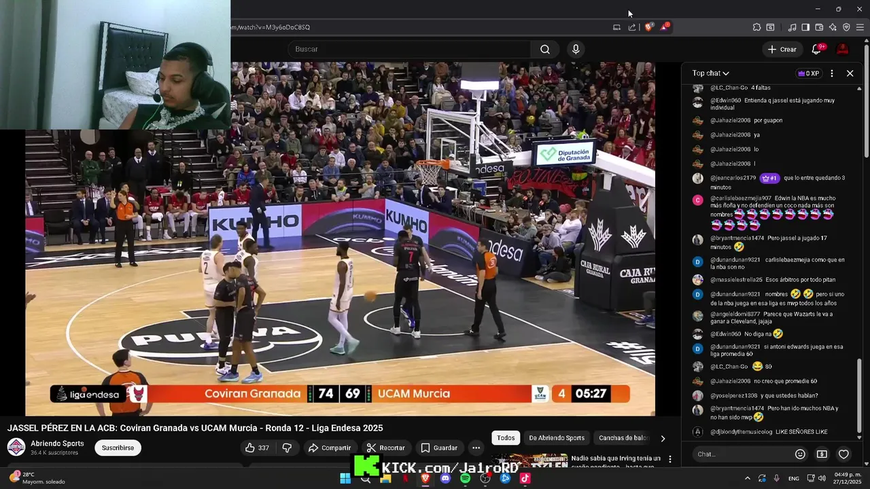870x489 pixels.
Task: Open the weather widget showing 28°C
Action: (x=37, y=478)
